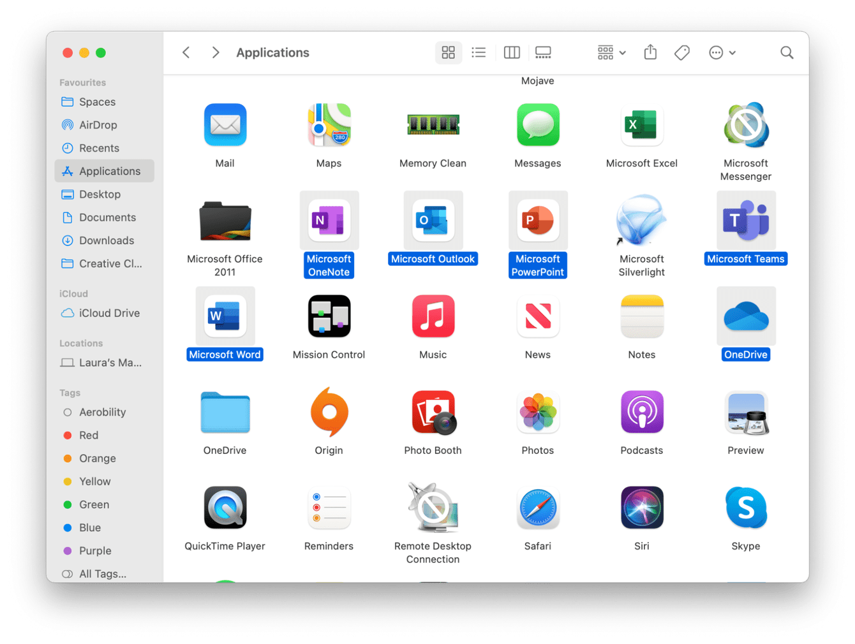Viewport: 855px width, 644px height.
Task: Open Microsoft Teams
Action: pos(745,220)
